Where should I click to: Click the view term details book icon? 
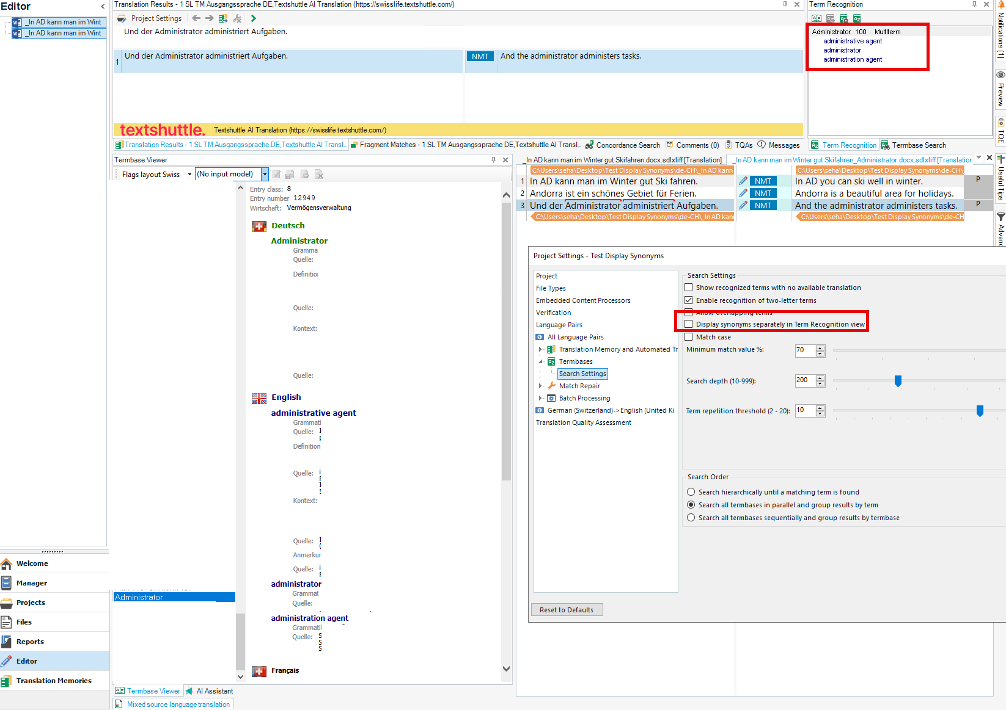[817, 18]
